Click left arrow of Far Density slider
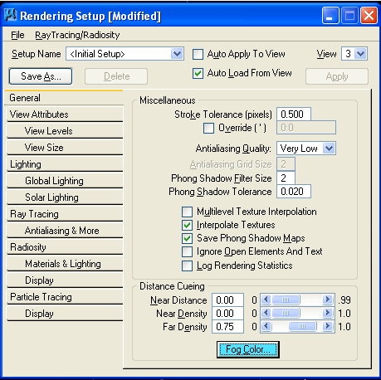This screenshot has height=380, width=381. coord(266,326)
